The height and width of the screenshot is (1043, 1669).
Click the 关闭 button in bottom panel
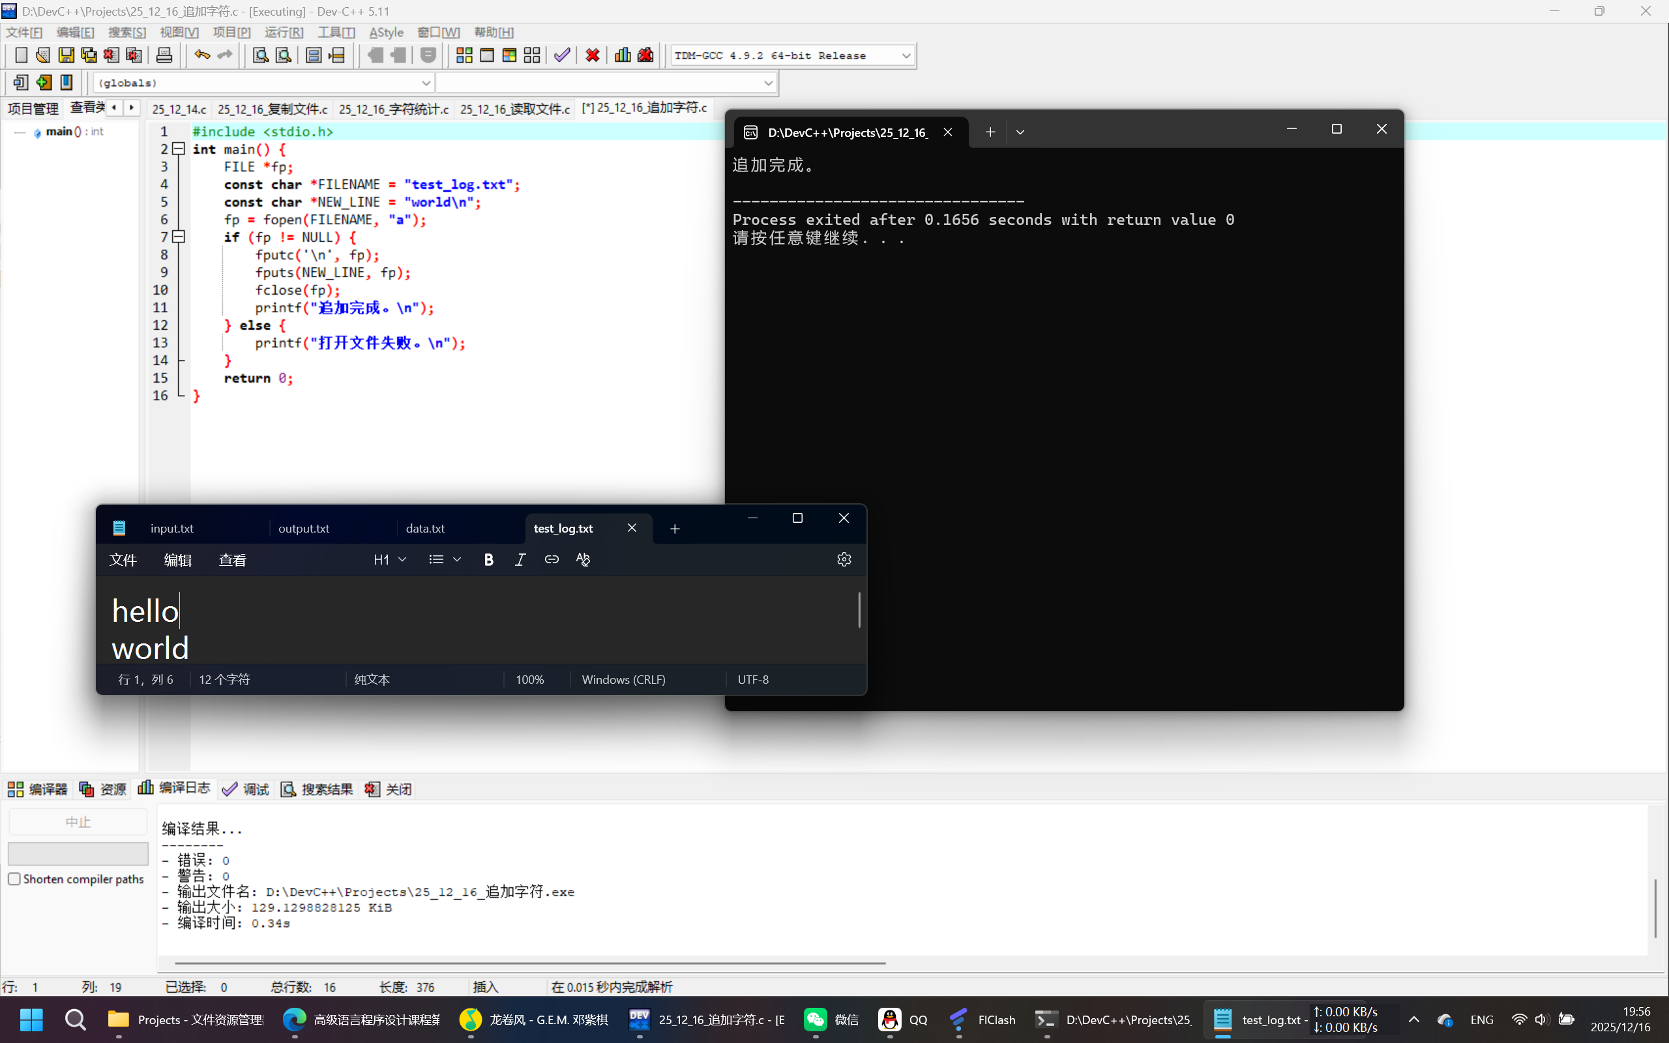389,789
